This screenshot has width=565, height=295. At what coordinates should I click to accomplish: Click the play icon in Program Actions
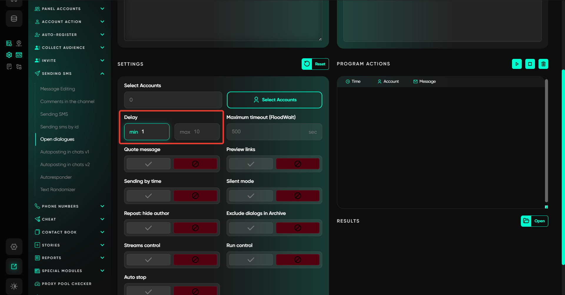coord(517,64)
